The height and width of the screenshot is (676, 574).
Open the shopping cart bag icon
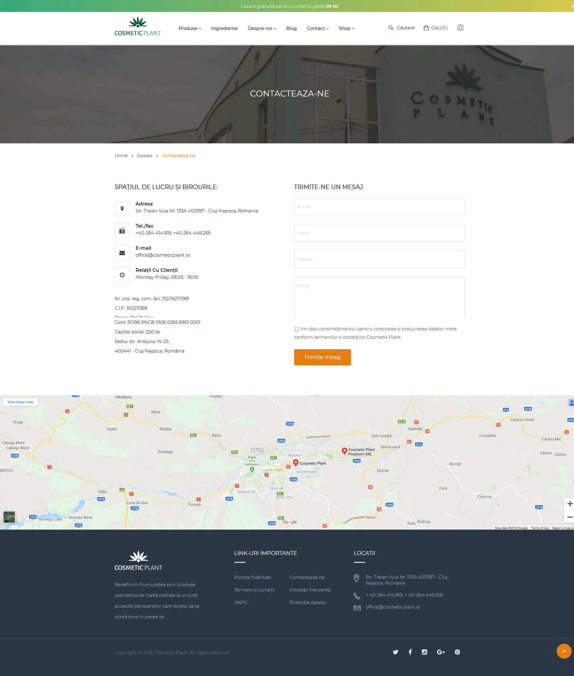pos(426,28)
